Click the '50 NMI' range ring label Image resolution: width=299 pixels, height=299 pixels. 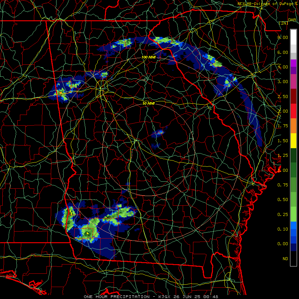149,103
